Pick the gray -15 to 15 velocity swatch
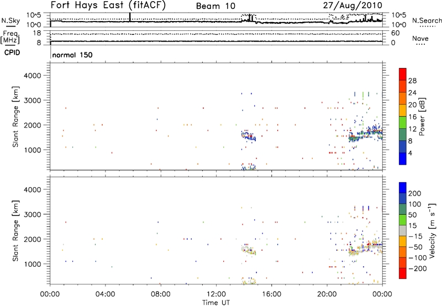 tap(403, 230)
